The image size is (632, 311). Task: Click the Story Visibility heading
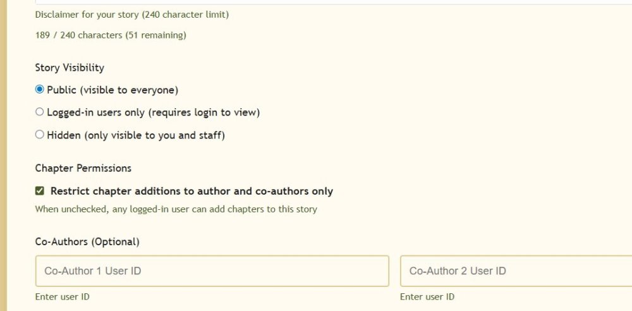coord(70,68)
